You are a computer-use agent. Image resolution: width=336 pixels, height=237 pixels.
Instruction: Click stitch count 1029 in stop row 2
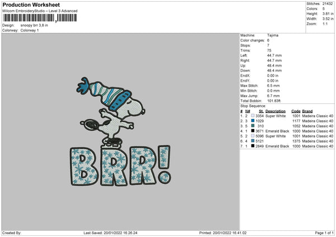[259, 121]
